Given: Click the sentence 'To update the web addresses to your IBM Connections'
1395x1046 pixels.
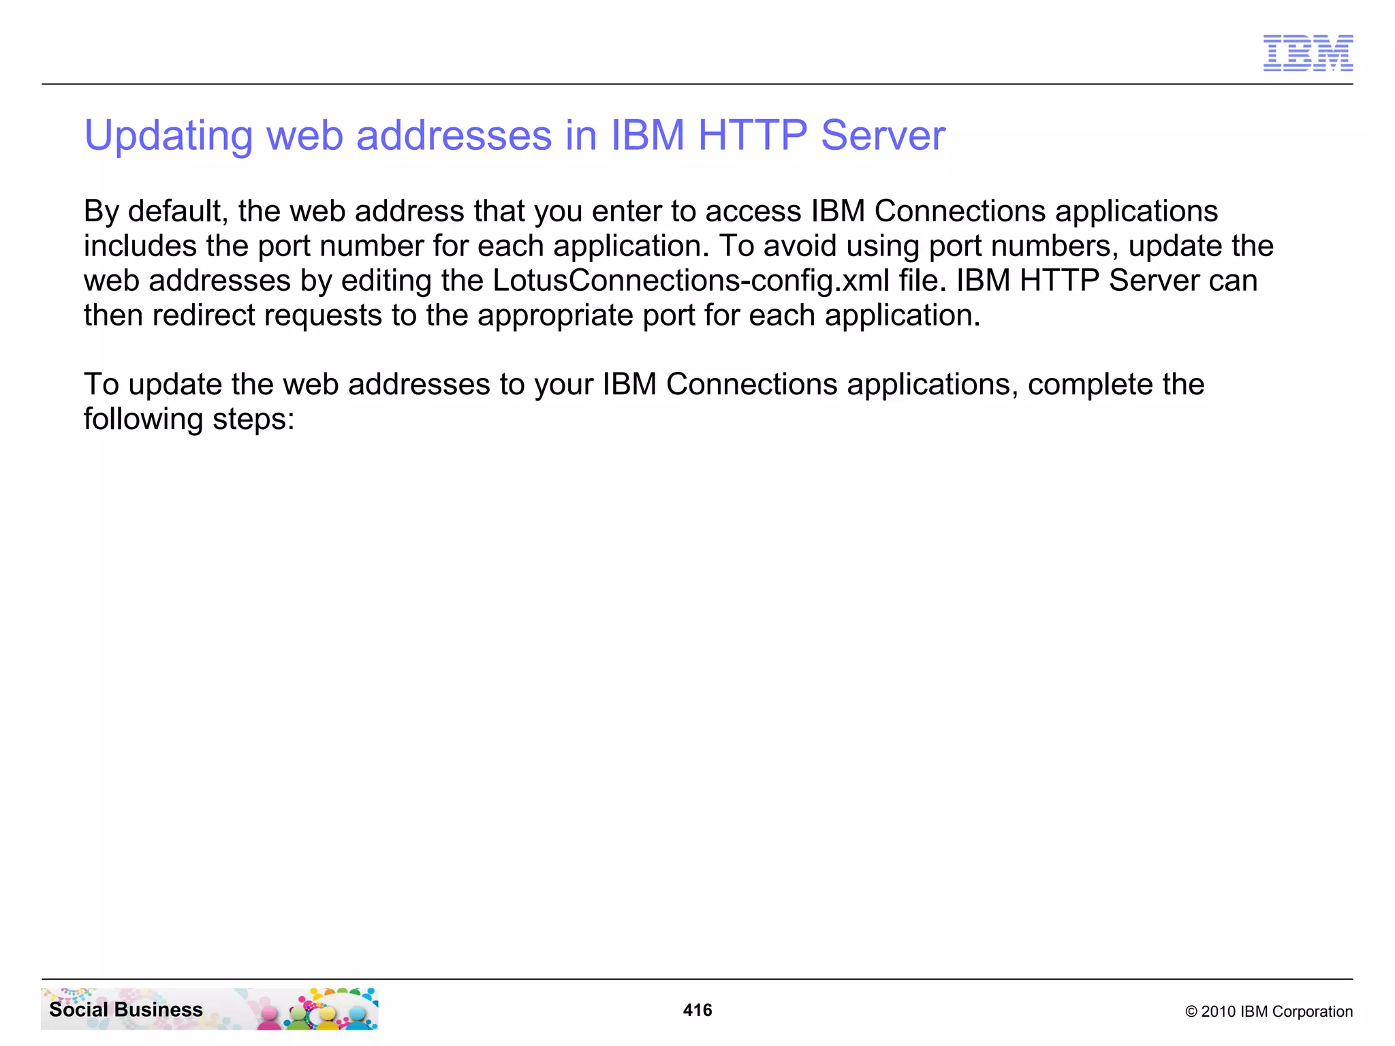Looking at the screenshot, I should tap(644, 402).
